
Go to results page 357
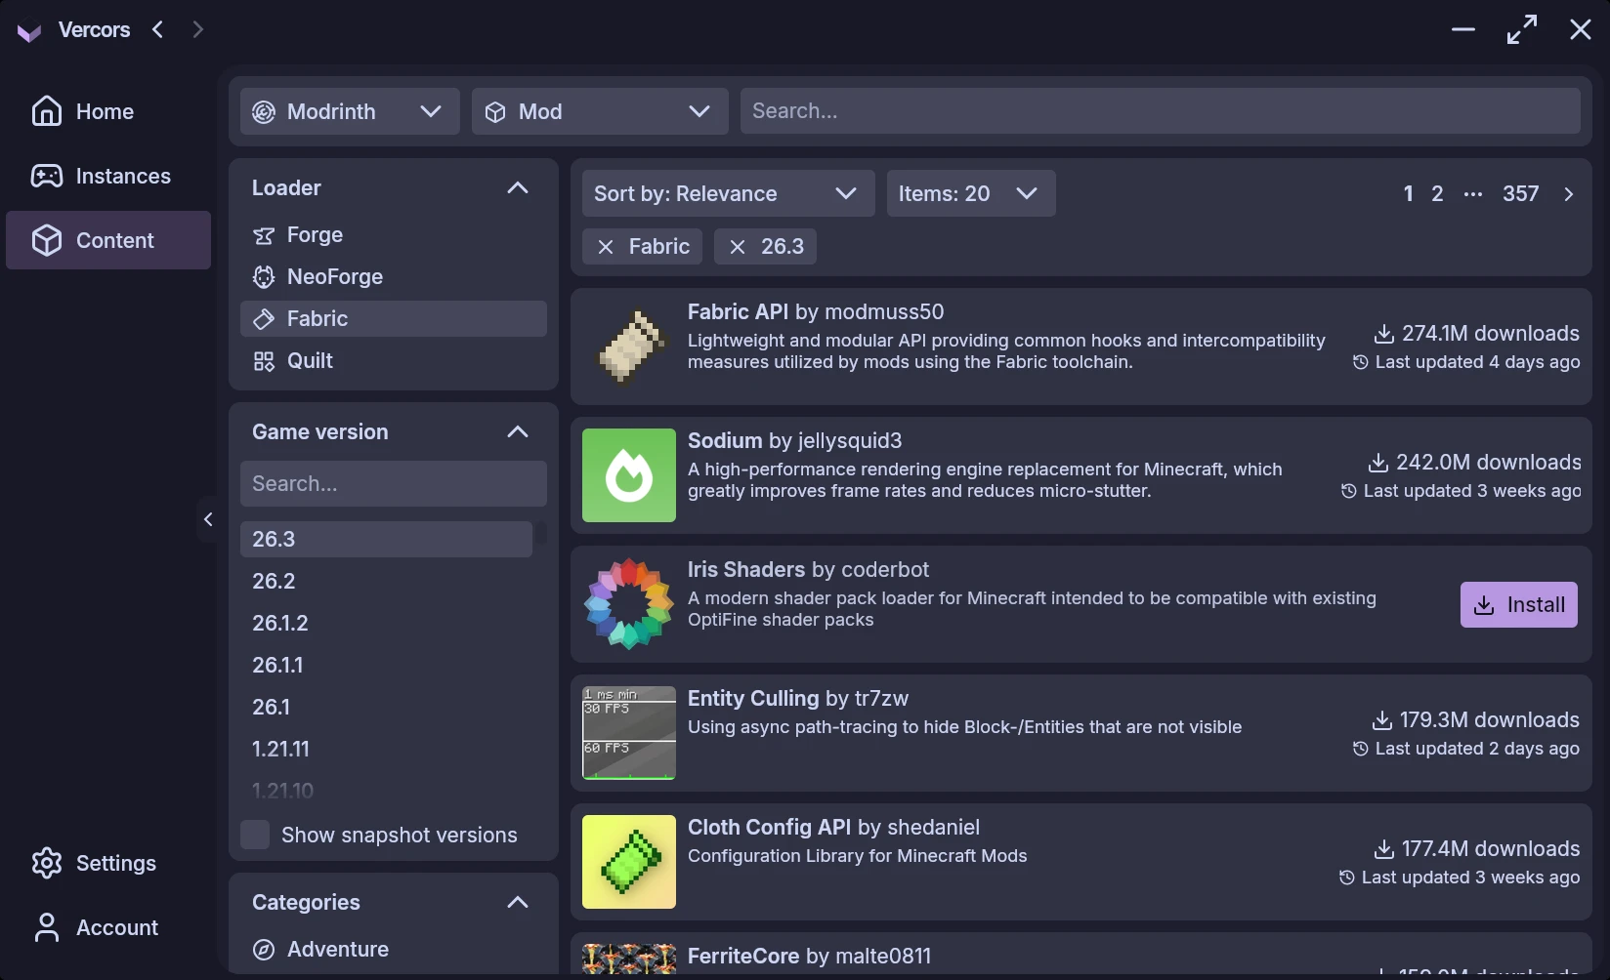[x=1520, y=193]
